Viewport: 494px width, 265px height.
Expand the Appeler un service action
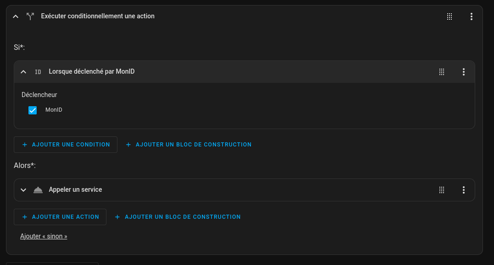23,190
